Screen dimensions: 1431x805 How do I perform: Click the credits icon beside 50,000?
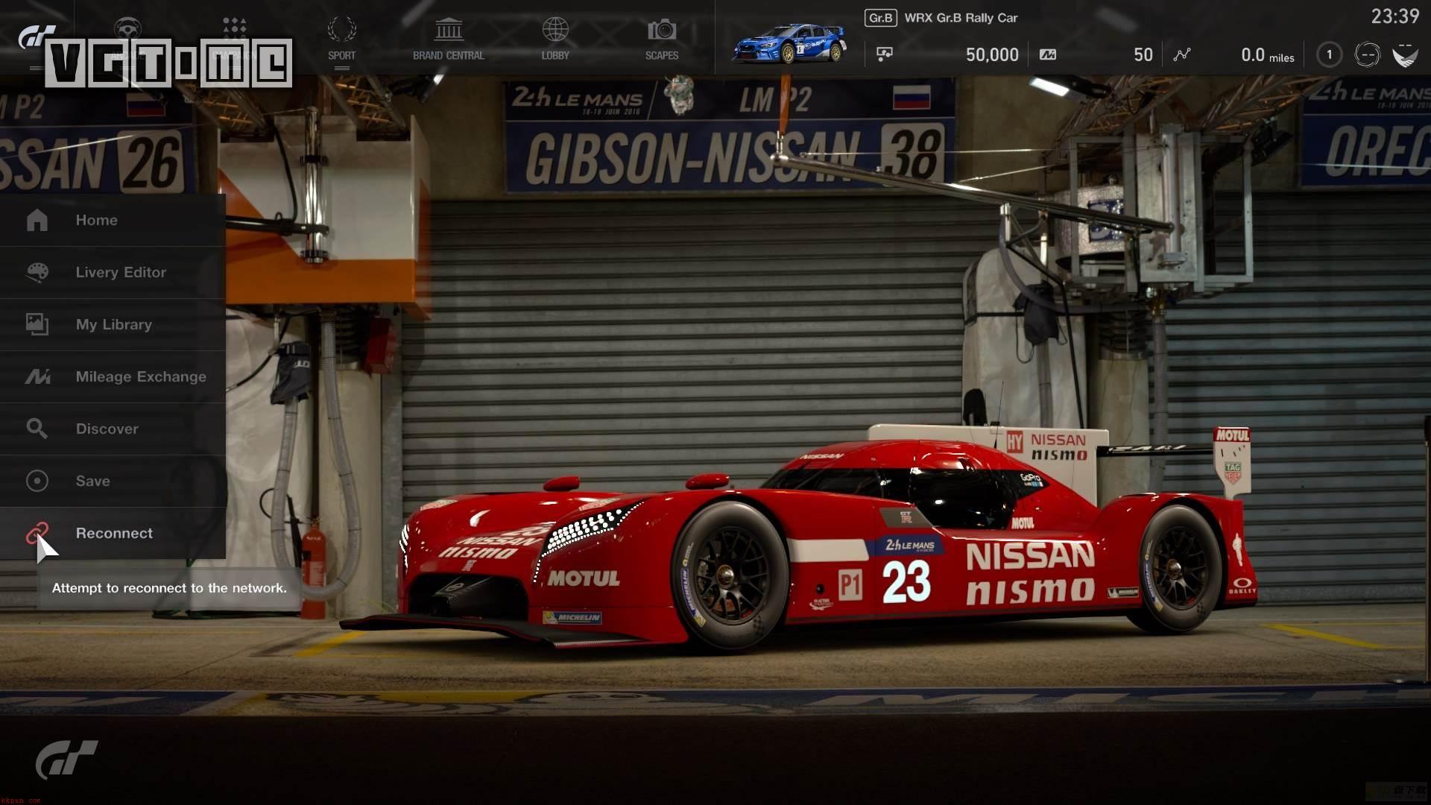click(x=885, y=54)
